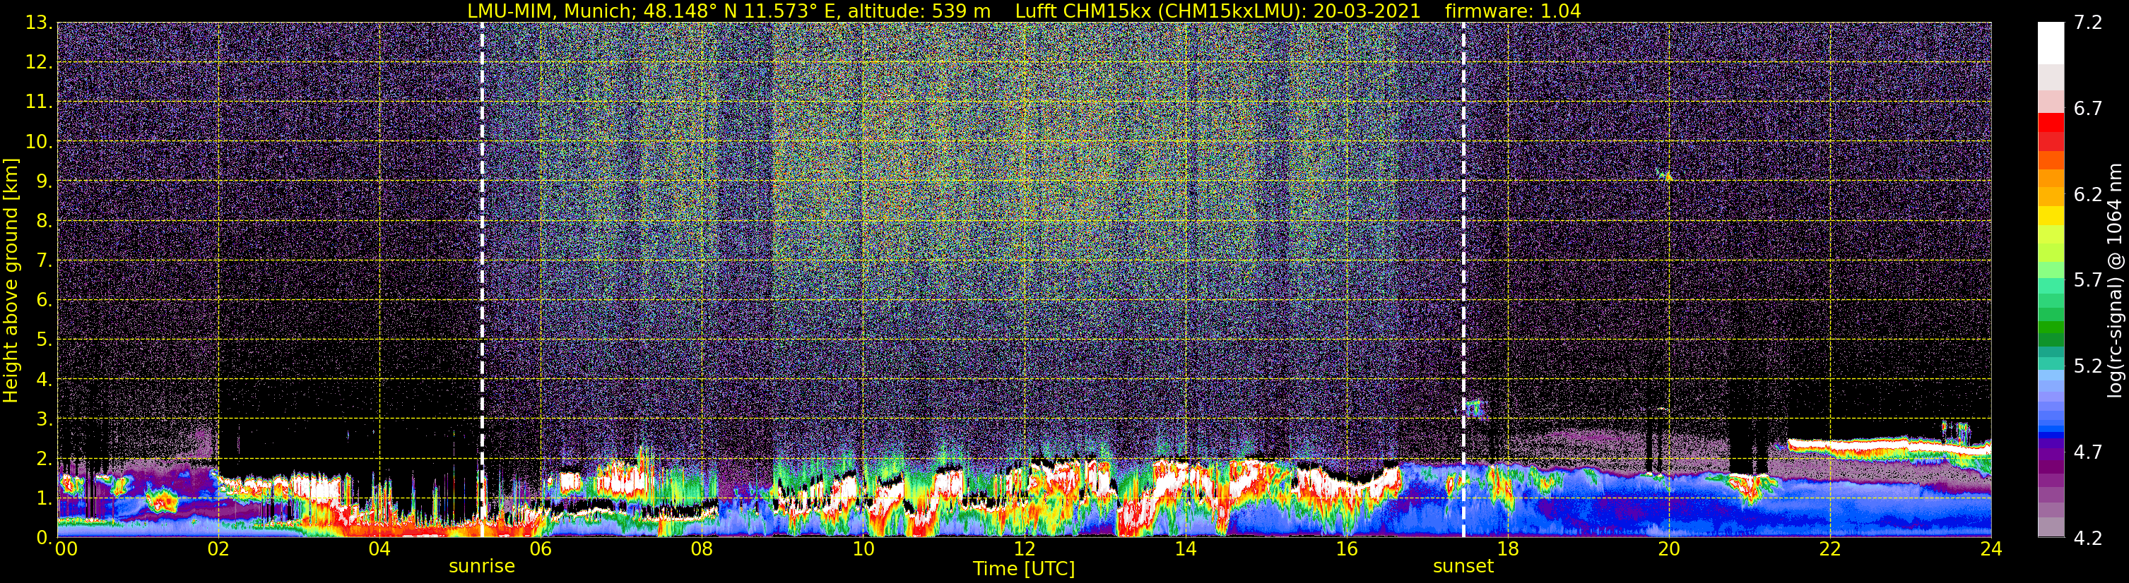Click the height axis tick label '8.'
The width and height of the screenshot is (2129, 583).
point(45,220)
